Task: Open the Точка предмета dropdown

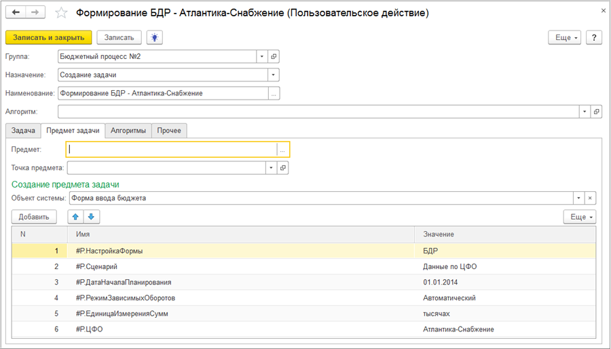Action: (271, 167)
